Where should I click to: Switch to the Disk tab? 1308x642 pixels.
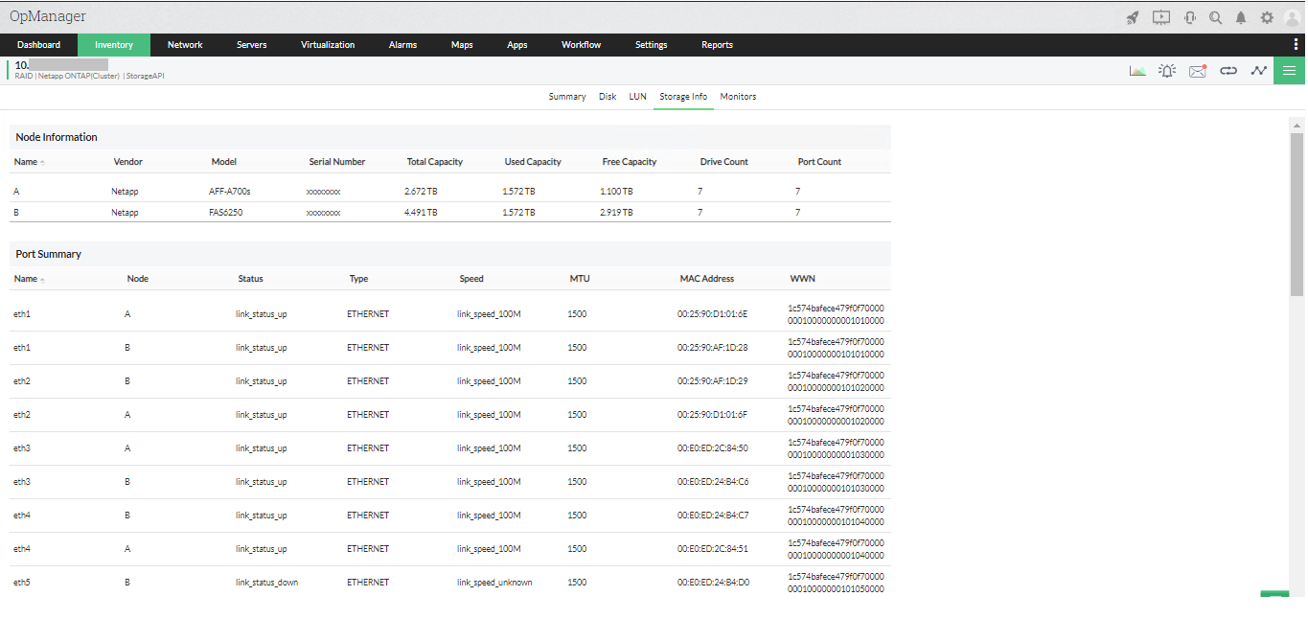click(608, 97)
